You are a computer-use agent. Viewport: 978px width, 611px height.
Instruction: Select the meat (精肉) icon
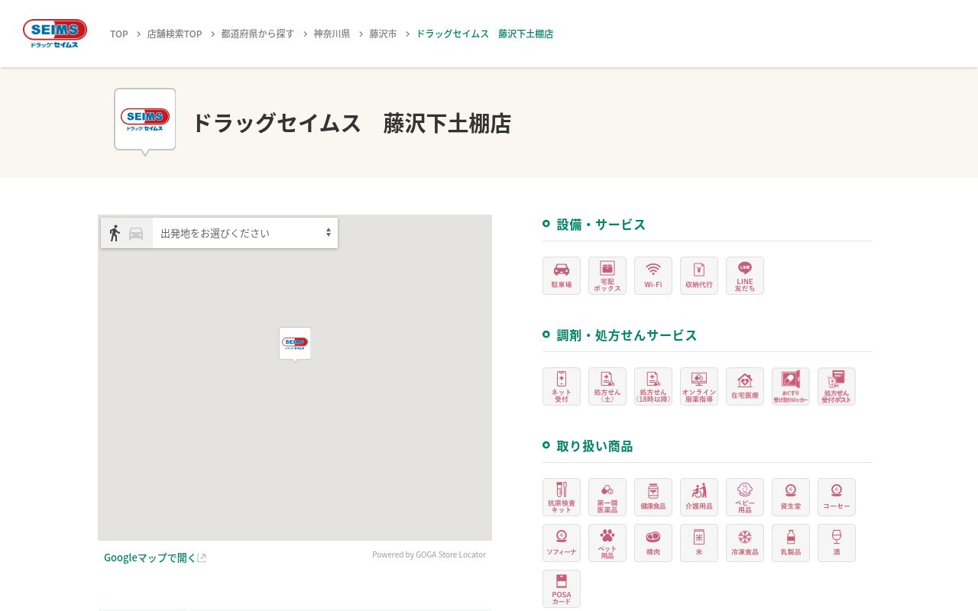[x=653, y=543]
